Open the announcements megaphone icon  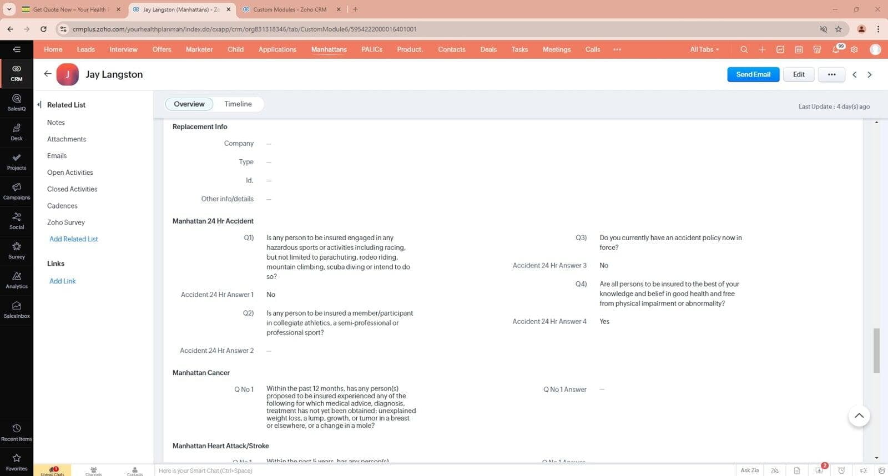863,470
